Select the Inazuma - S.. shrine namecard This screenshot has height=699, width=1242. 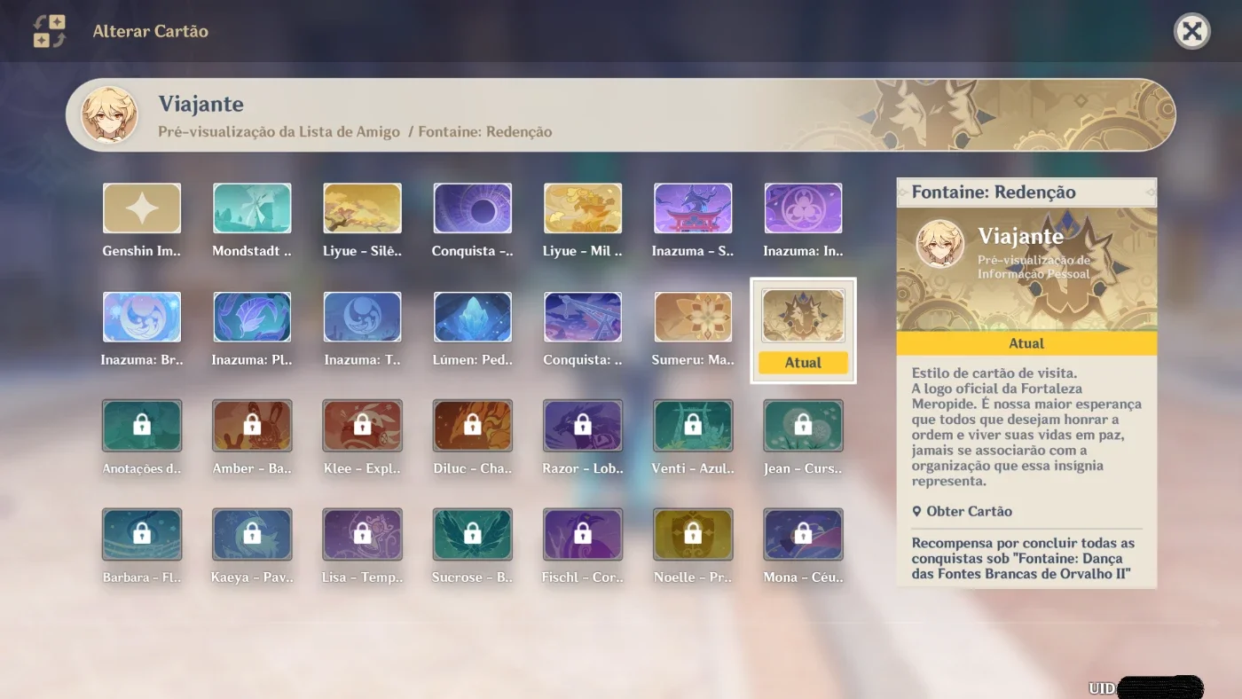[693, 208]
